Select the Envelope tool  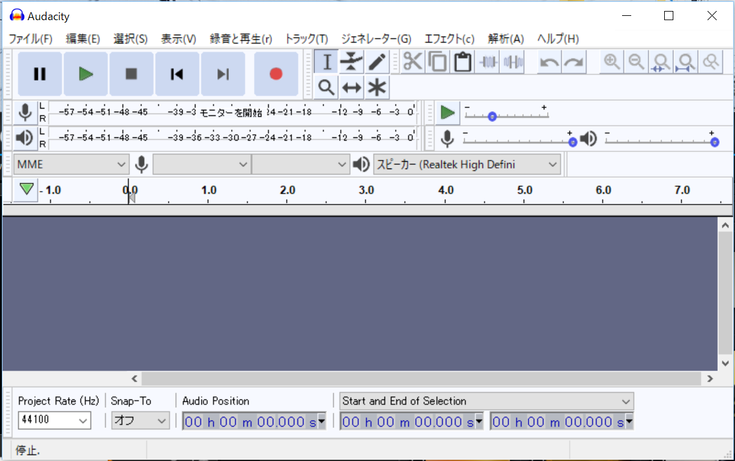[352, 62]
